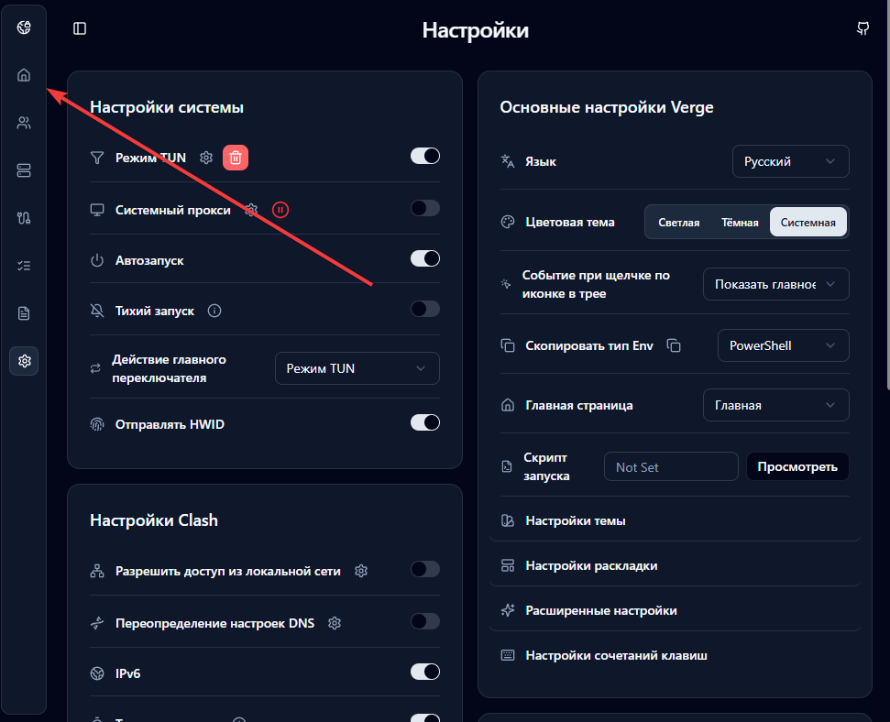Open the Действие главного переключателя dropdown

point(357,367)
